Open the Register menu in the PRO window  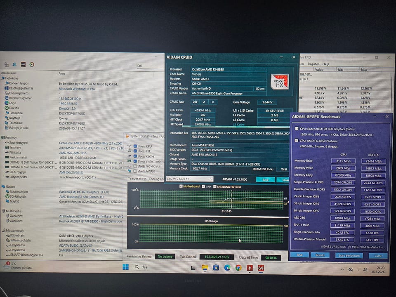click(313, 64)
